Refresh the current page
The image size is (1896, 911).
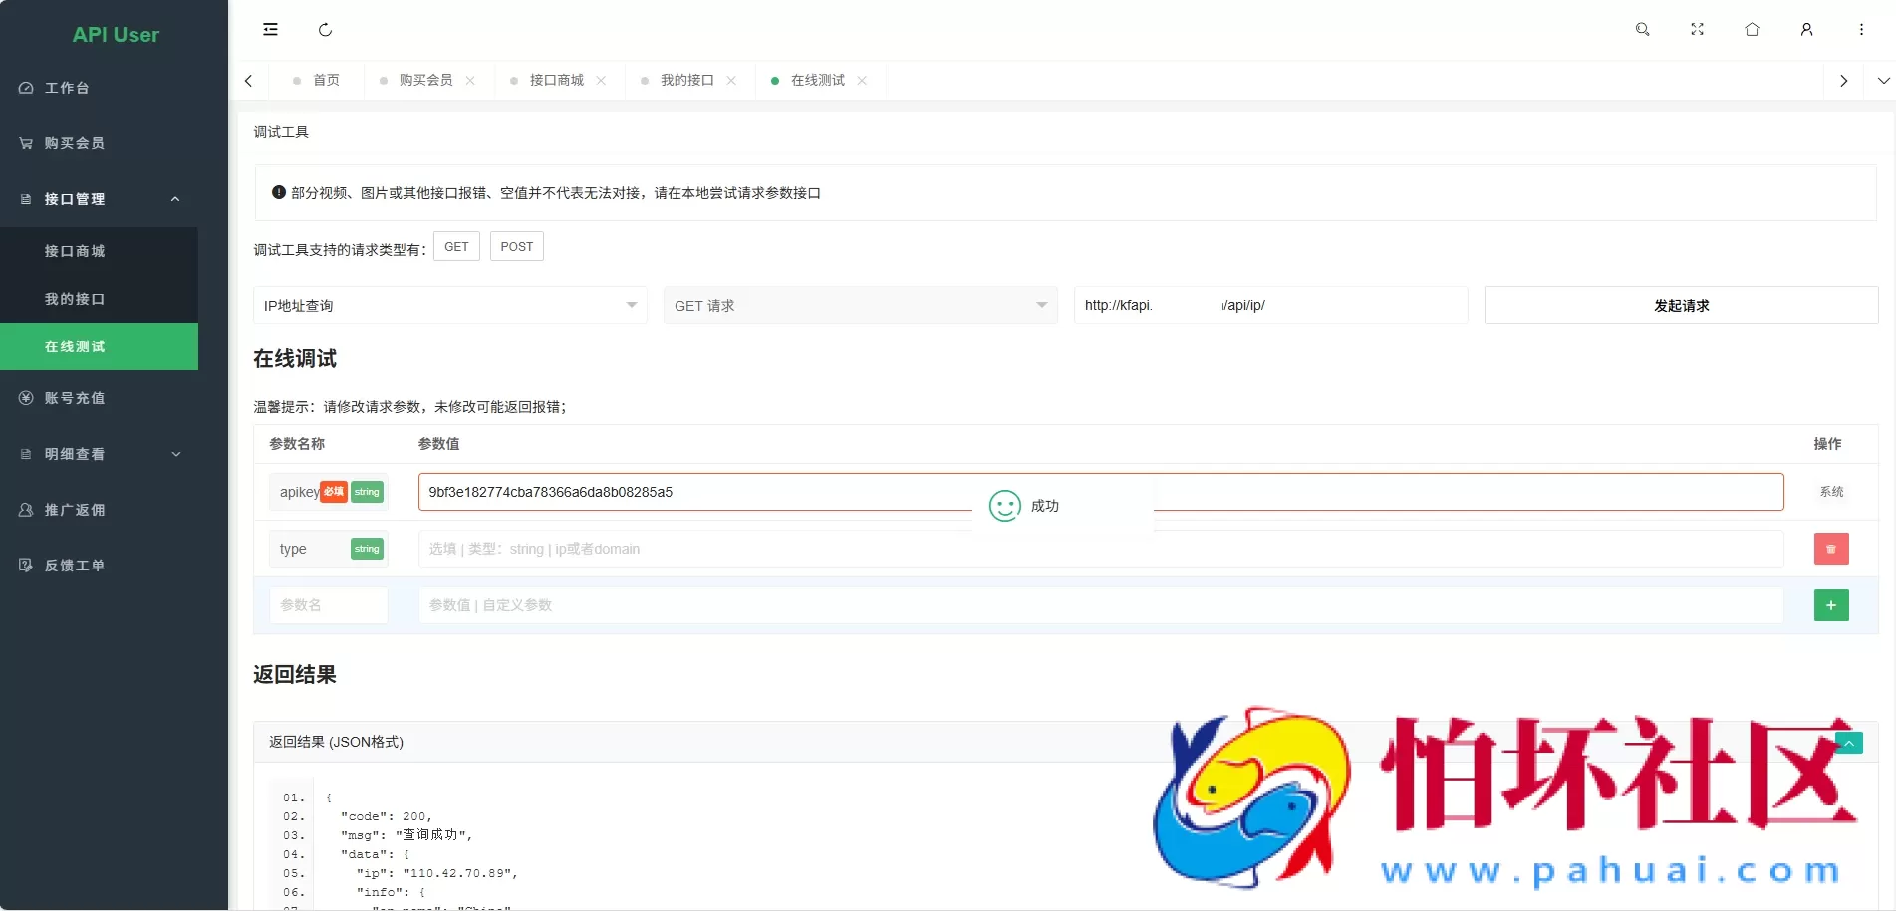click(x=326, y=29)
